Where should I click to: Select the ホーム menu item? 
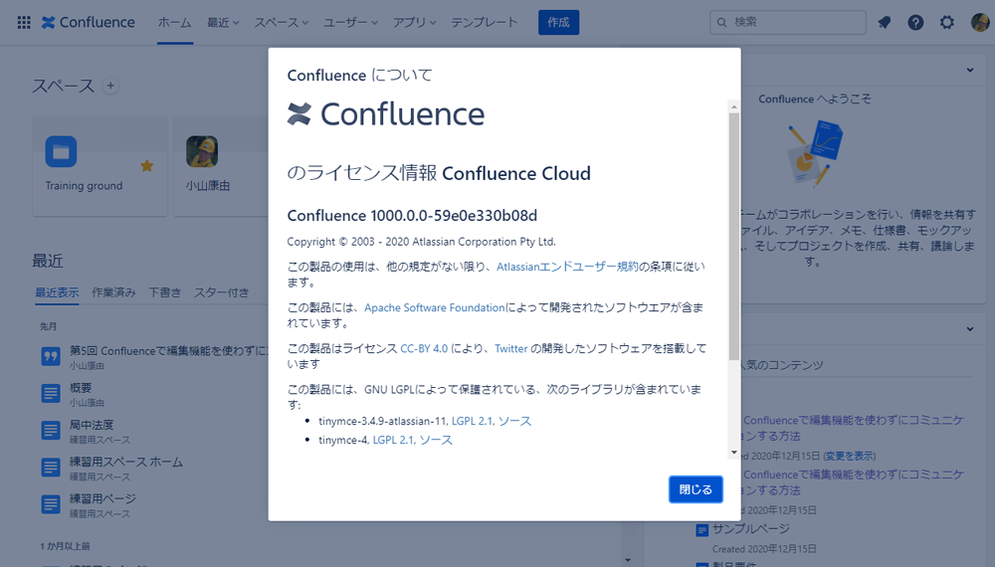tap(174, 22)
